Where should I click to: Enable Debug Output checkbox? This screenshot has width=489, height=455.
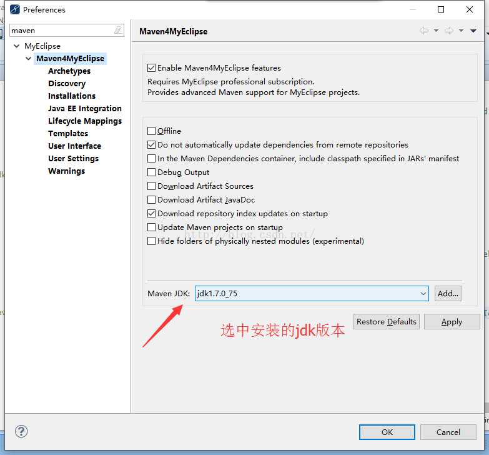point(151,172)
